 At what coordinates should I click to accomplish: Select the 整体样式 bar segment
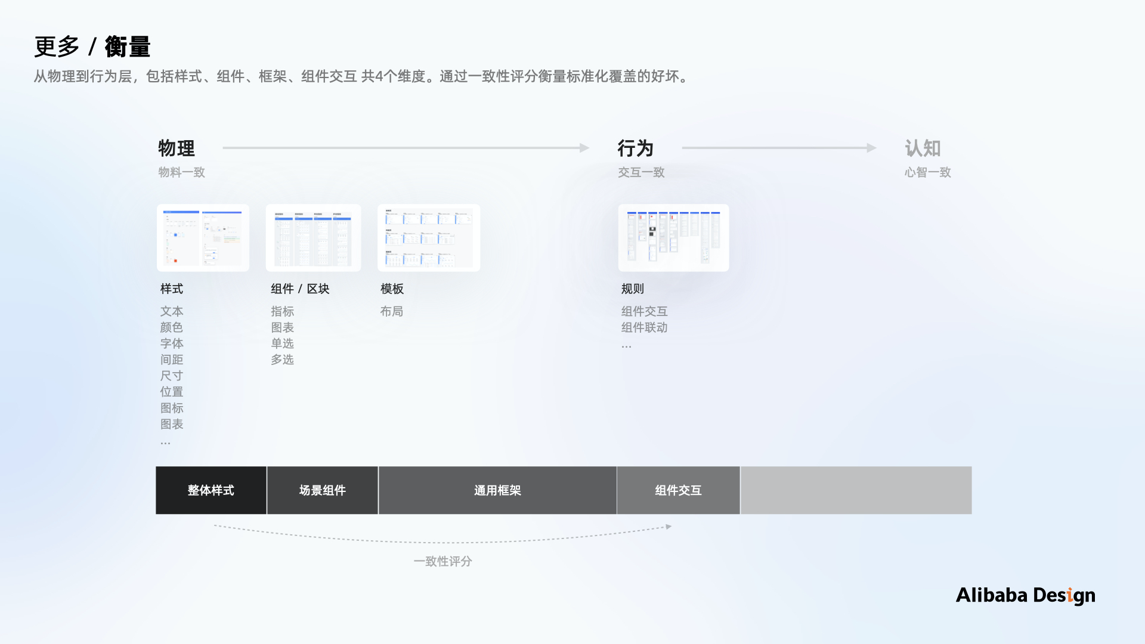[x=211, y=490]
